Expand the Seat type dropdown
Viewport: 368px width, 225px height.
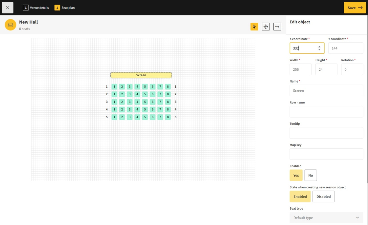326,218
